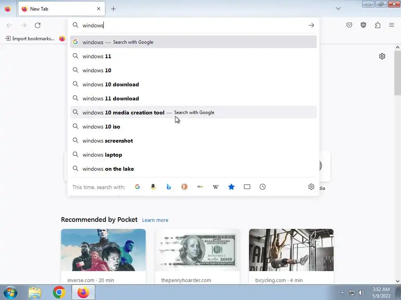Close the New Tab tab
Image resolution: width=401 pixels, height=300 pixels.
point(99,9)
